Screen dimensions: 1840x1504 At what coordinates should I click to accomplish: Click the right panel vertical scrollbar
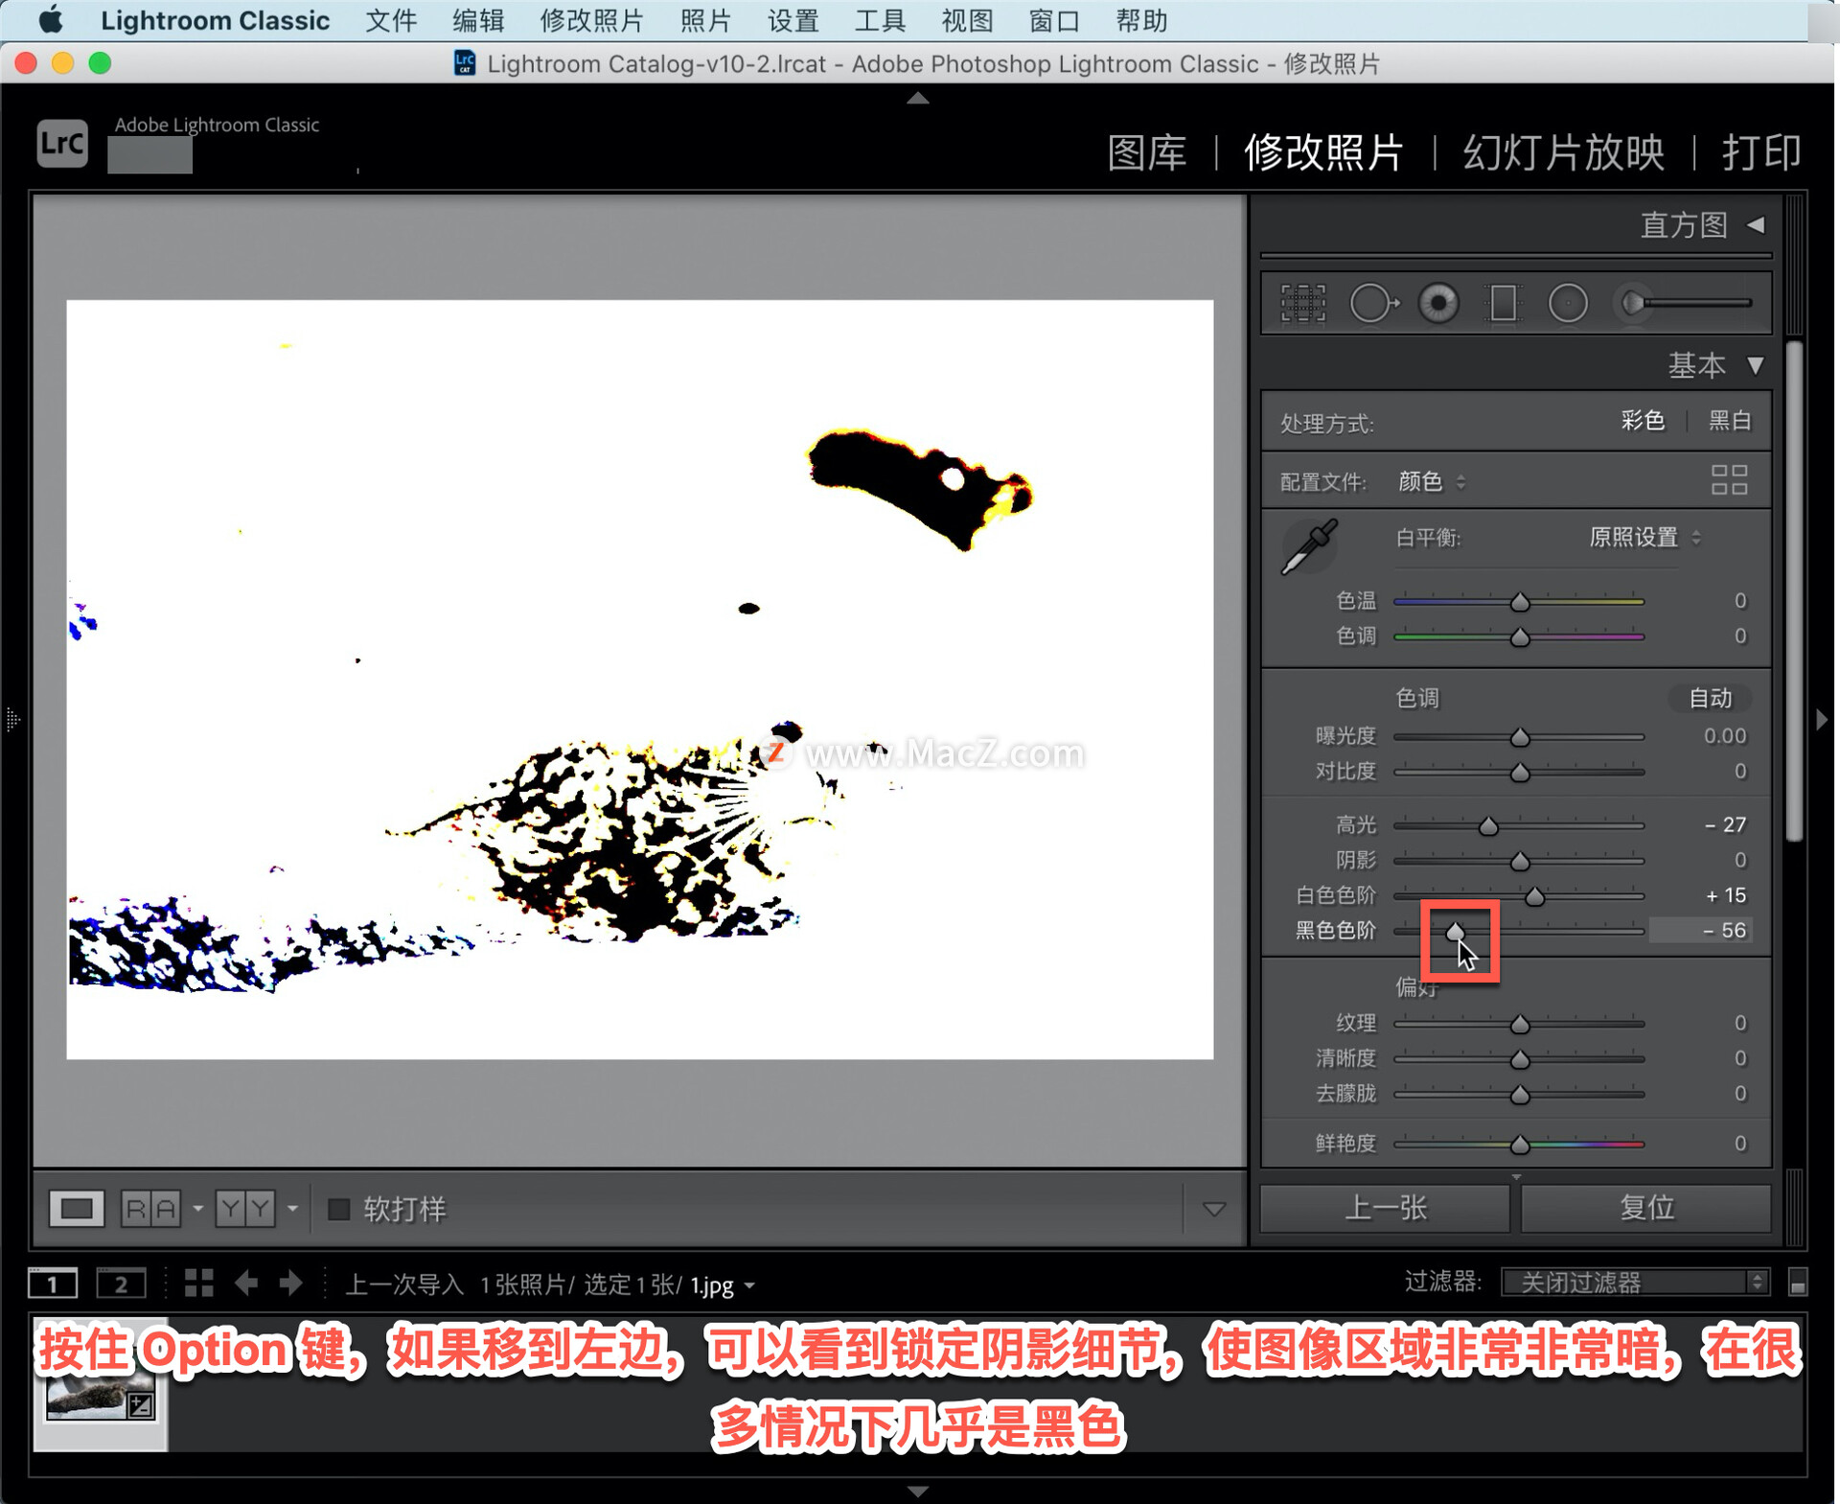pyautogui.click(x=1797, y=591)
